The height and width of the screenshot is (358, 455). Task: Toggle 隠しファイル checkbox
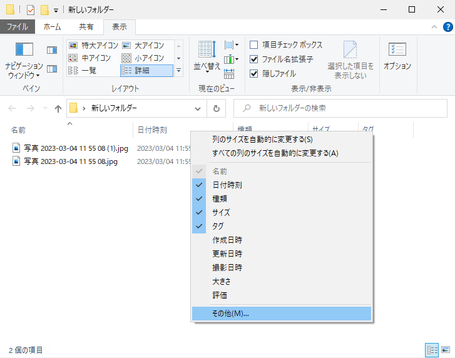254,74
